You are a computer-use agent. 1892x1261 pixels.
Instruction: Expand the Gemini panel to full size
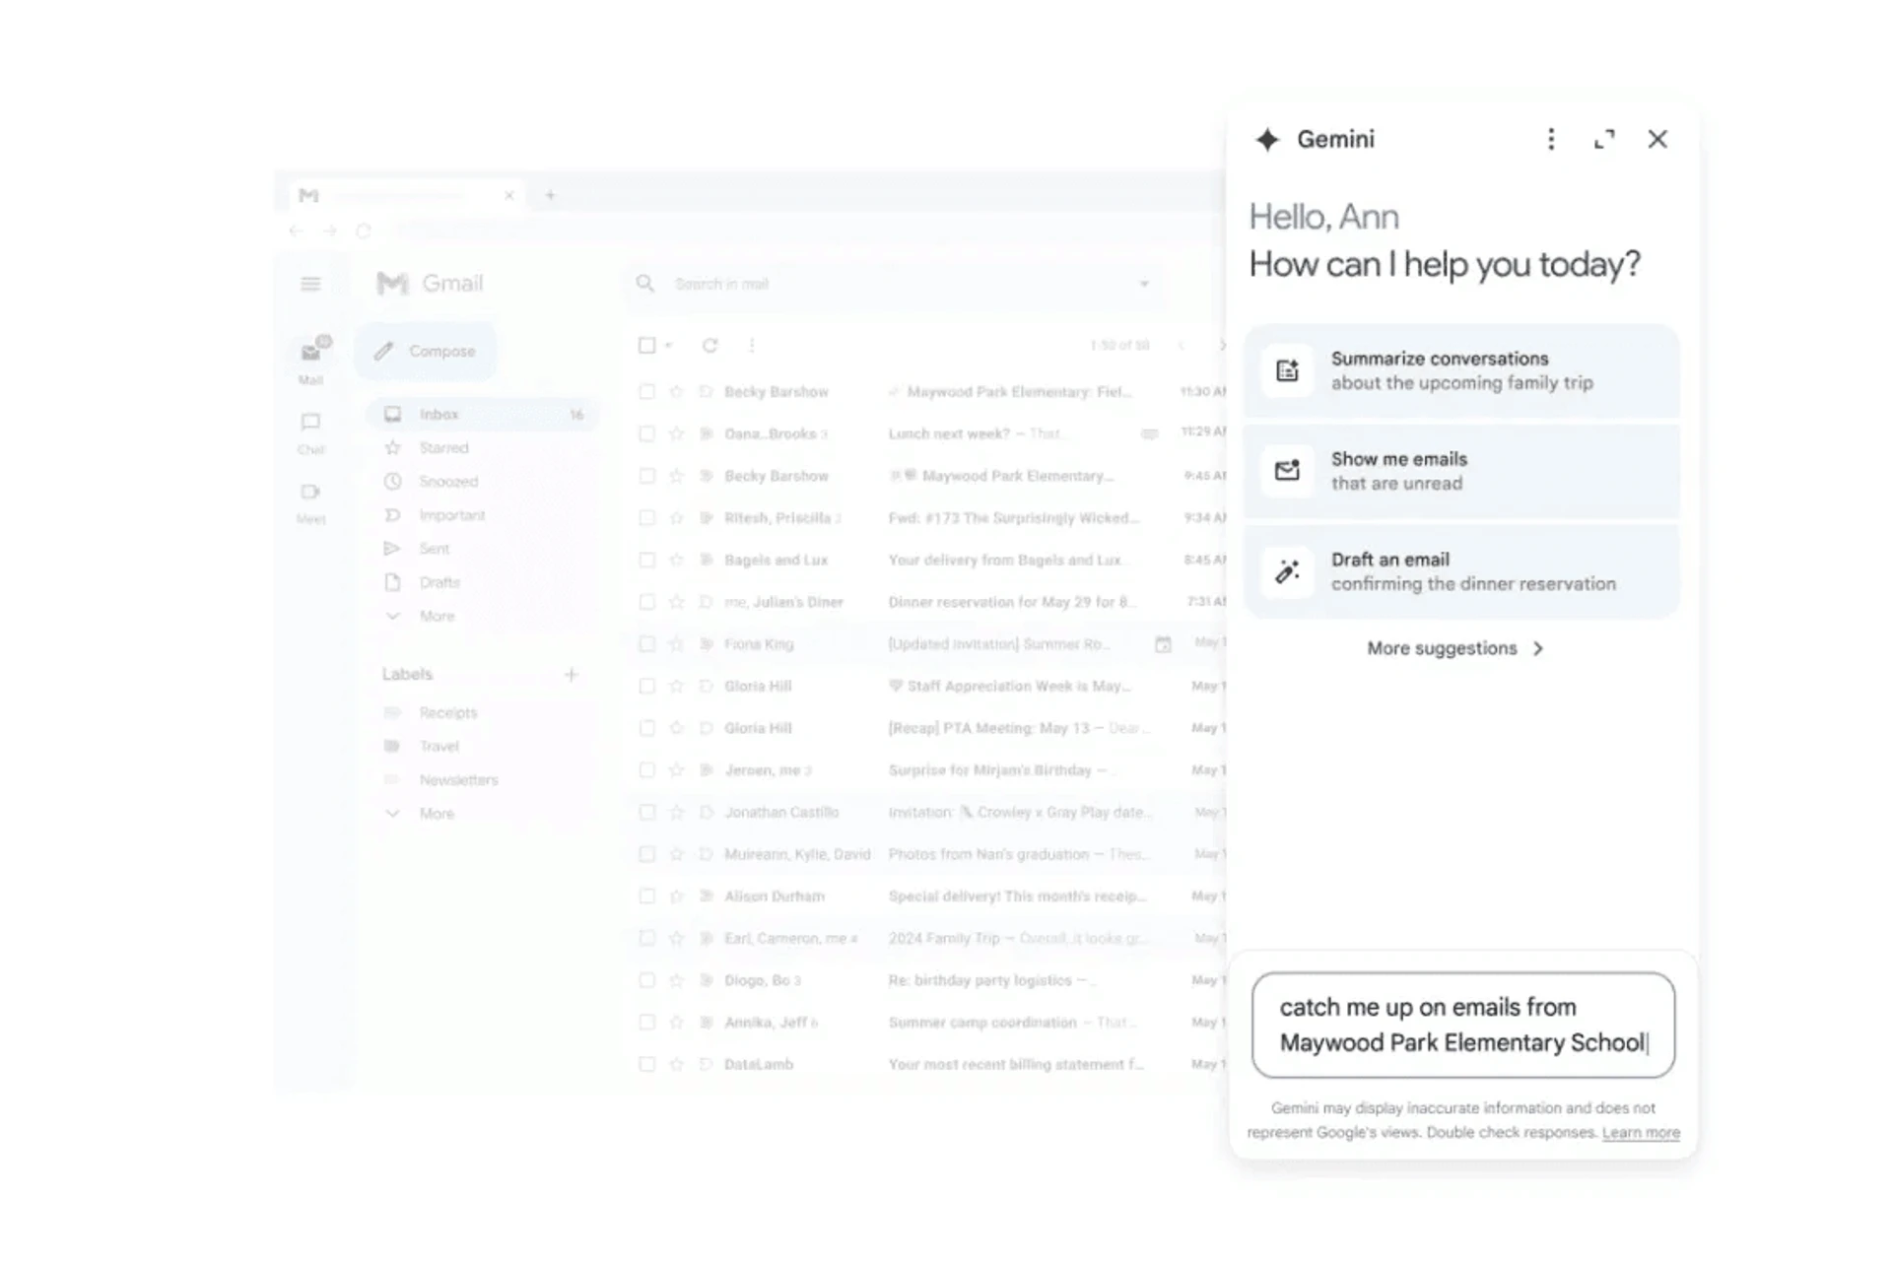pyautogui.click(x=1604, y=139)
